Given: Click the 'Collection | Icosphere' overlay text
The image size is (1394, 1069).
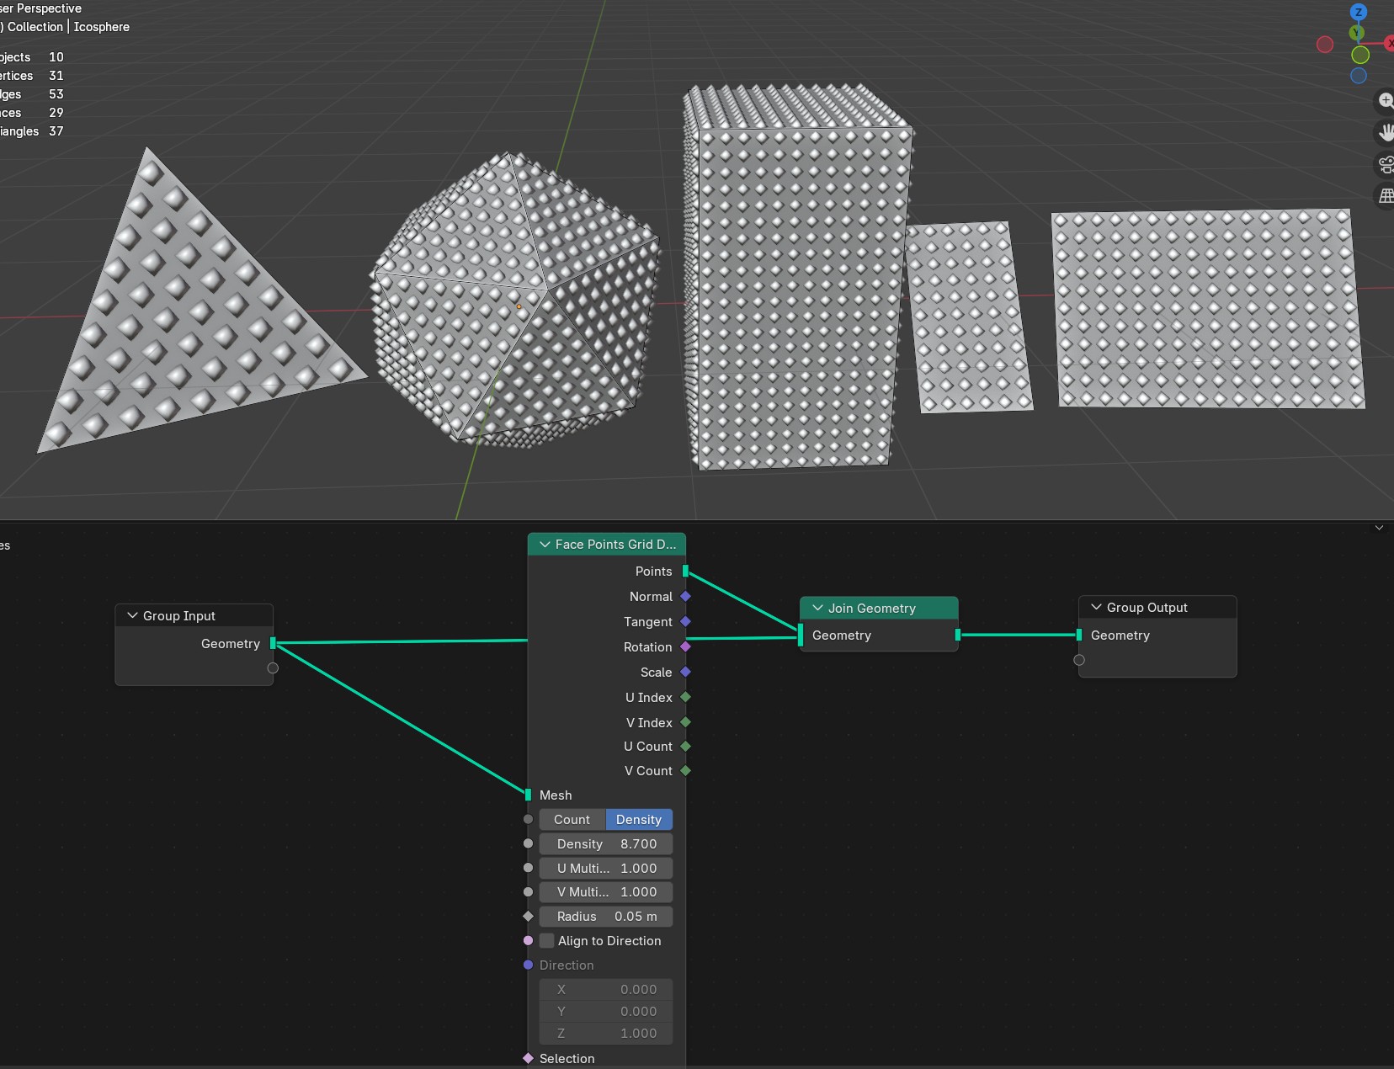Looking at the screenshot, I should 68,27.
